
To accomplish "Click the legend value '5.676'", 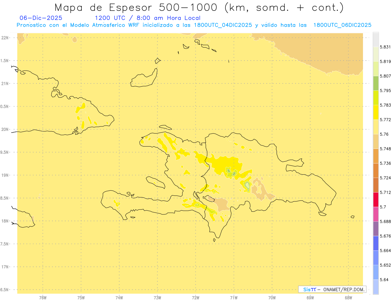I will tap(385, 236).
